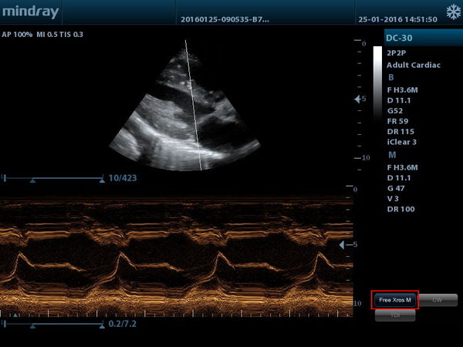Click the MI 0.5 readout
Viewport: 463px width, 347px height.
pyautogui.click(x=47, y=35)
